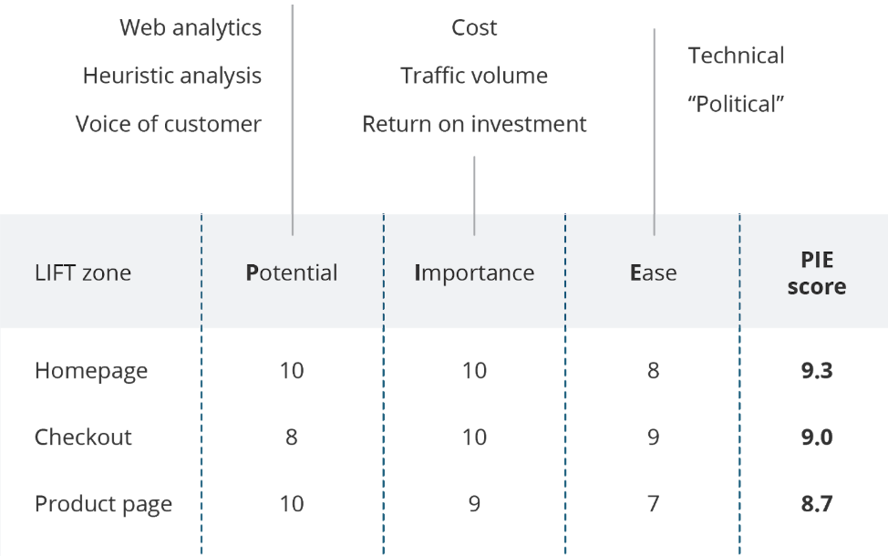Click the "Cost" label
888x556 pixels.
click(474, 28)
